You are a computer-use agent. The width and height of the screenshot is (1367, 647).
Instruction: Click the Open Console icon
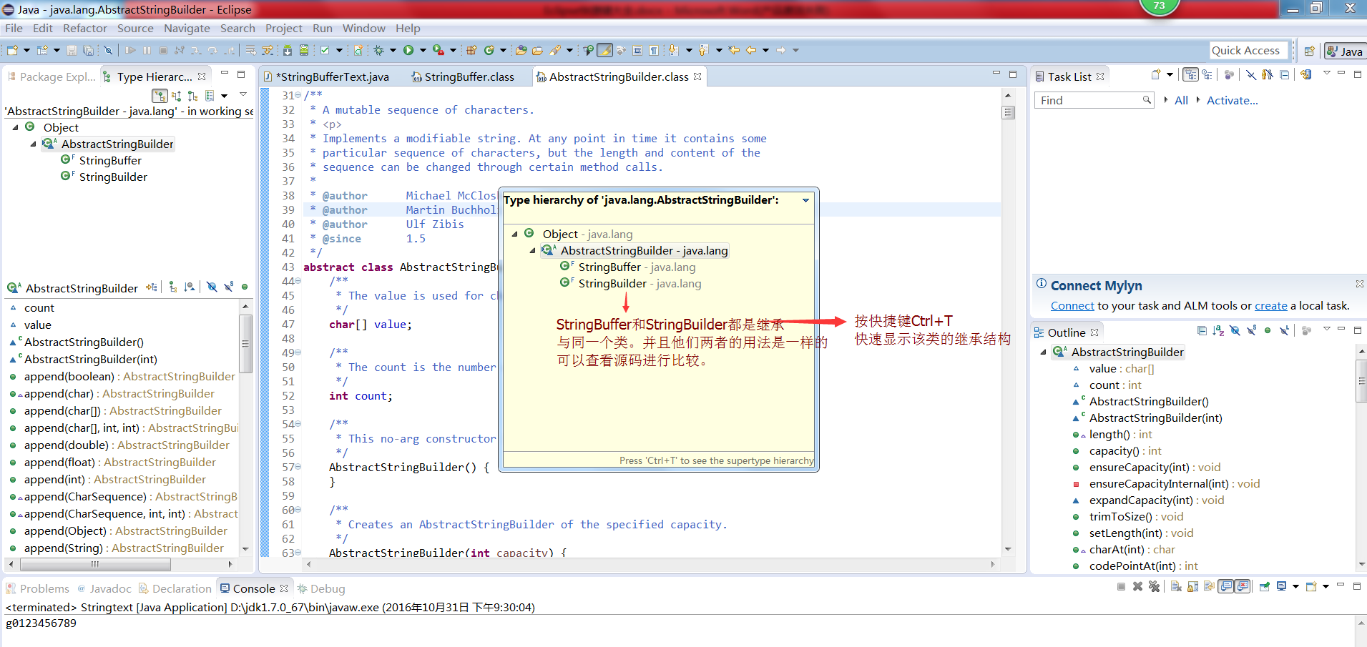pyautogui.click(x=1311, y=587)
